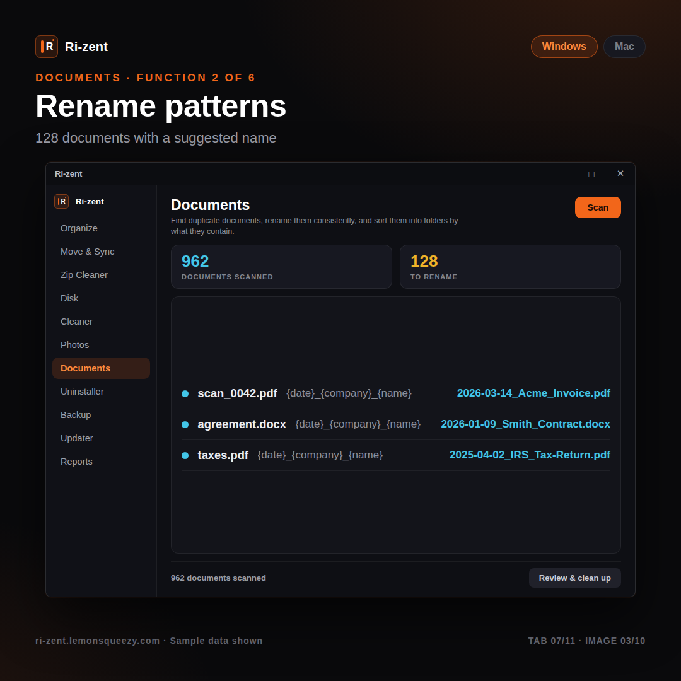Open Move & Sync in the sidebar

pyautogui.click(x=101, y=252)
